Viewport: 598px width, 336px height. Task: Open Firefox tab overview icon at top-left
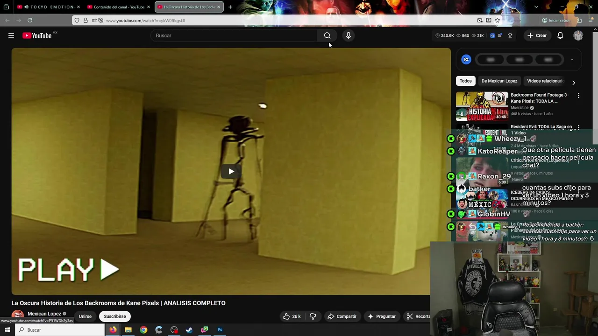click(x=6, y=7)
